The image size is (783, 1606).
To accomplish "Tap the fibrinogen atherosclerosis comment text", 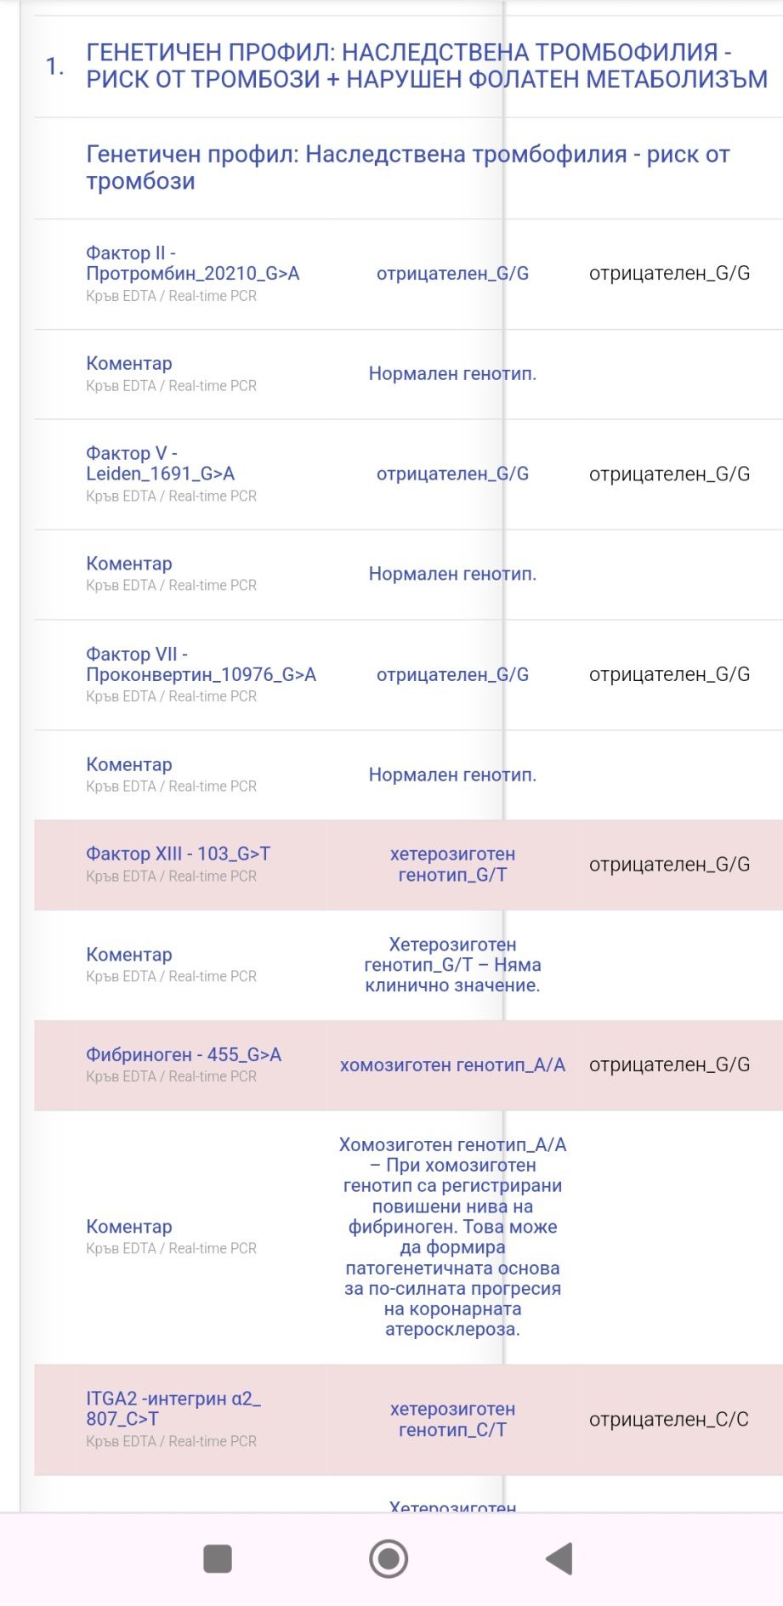I will tap(452, 1236).
